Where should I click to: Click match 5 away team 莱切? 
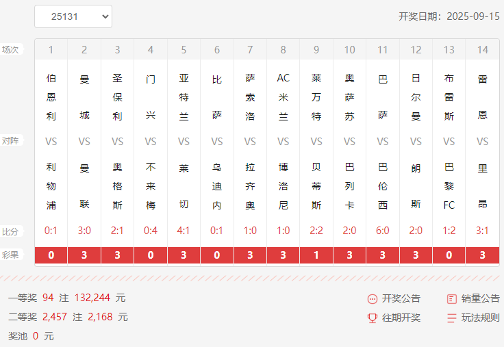(184, 186)
